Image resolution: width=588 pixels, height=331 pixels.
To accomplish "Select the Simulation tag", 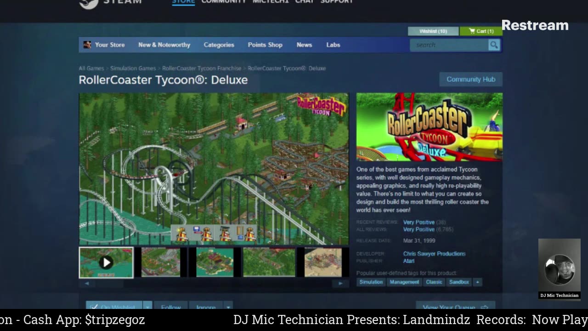I will point(371,282).
